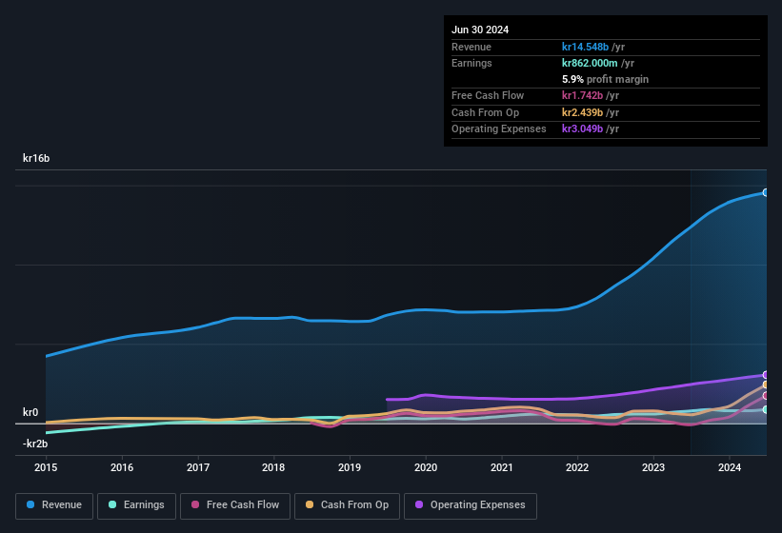Click the 2021 x-axis label
This screenshot has width=782, height=533.
pos(502,467)
